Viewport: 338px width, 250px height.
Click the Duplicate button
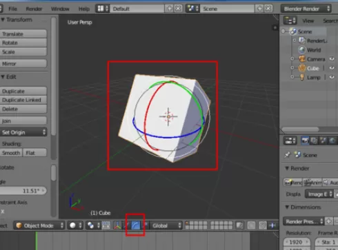[x=23, y=91]
